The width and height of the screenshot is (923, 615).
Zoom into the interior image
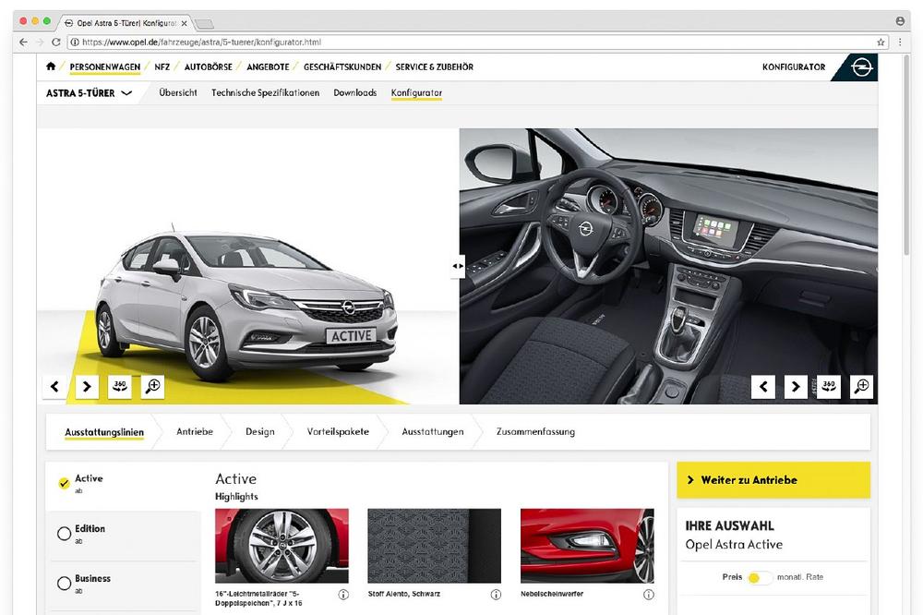point(861,387)
